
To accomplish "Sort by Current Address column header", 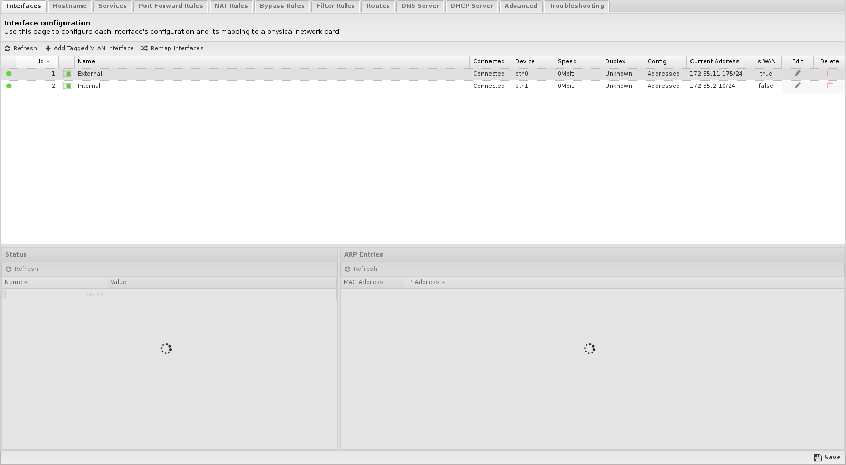I will [718, 61].
